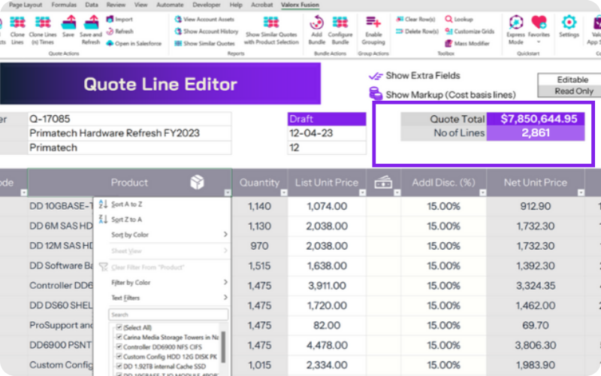The width and height of the screenshot is (601, 376).
Task: Open the Developer ribbon tab
Action: (207, 5)
